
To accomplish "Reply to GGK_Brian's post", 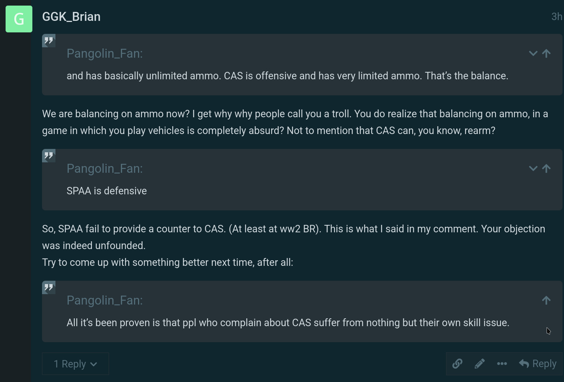I will click(538, 363).
